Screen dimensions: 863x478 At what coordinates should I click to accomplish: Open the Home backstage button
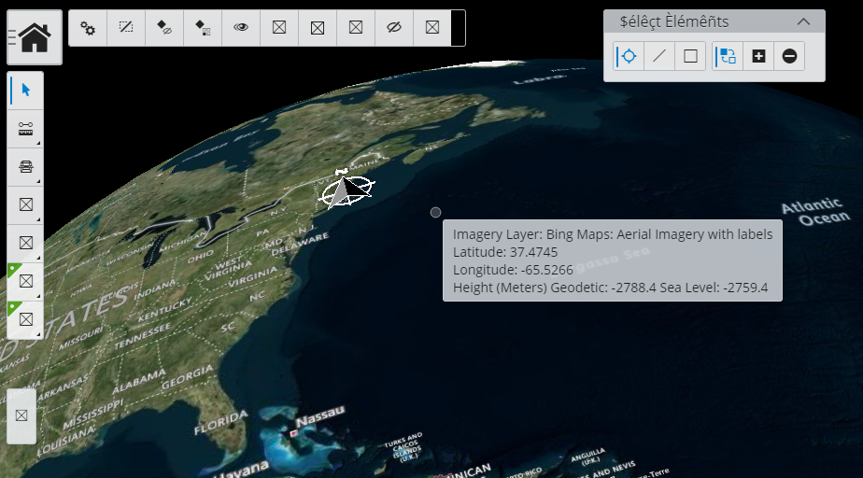click(35, 36)
